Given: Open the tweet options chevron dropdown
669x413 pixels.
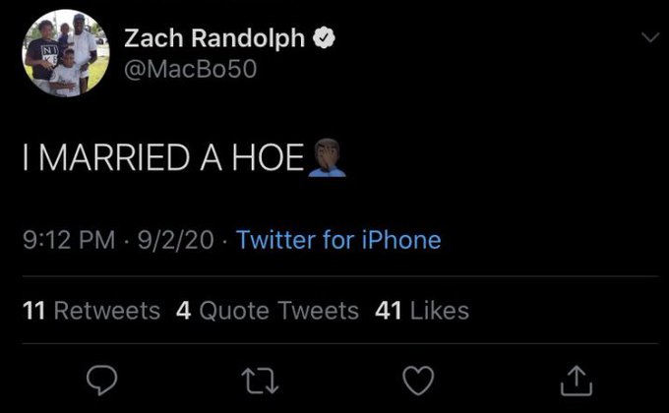Looking at the screenshot, I should coord(647,37).
